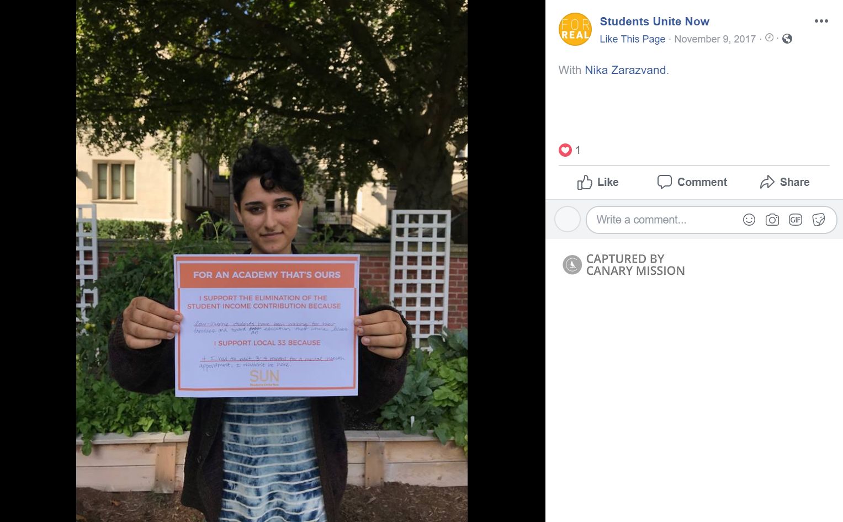Screen dimensions: 843x522
Task: Open the Students Unite Now page link
Action: [x=654, y=22]
